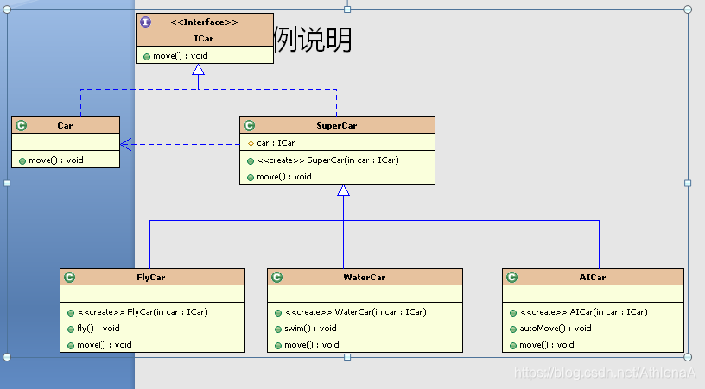The image size is (705, 389).
Task: Click the right-middle selection handle
Action: [x=688, y=183]
